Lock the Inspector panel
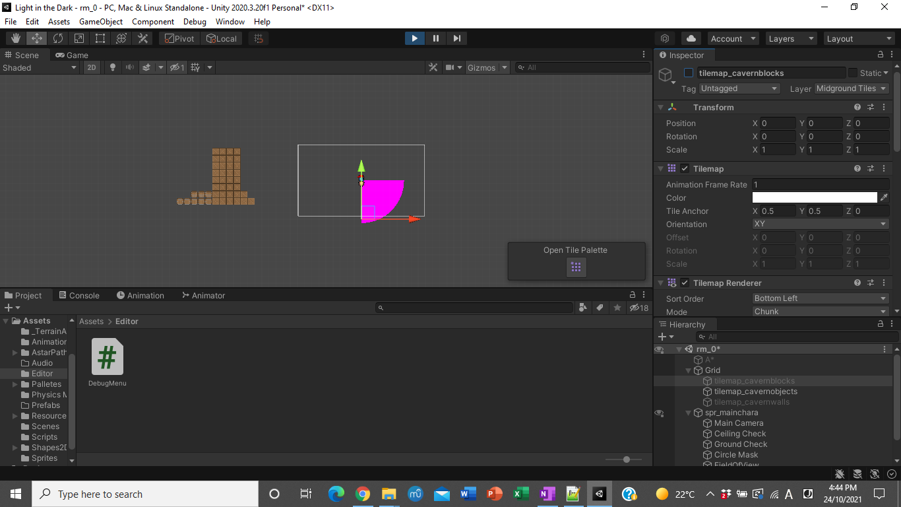 881,55
